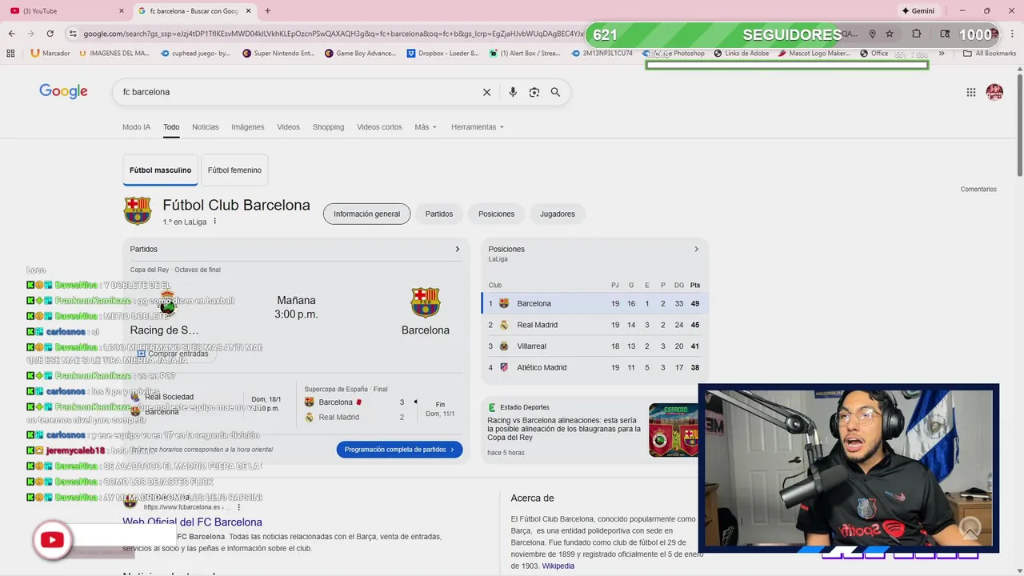Open the Barcelona row in standings
This screenshot has height=576, width=1024.
[x=593, y=303]
